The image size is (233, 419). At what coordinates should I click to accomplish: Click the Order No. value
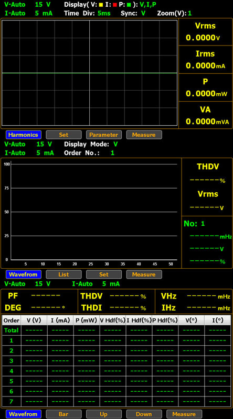click(x=112, y=153)
